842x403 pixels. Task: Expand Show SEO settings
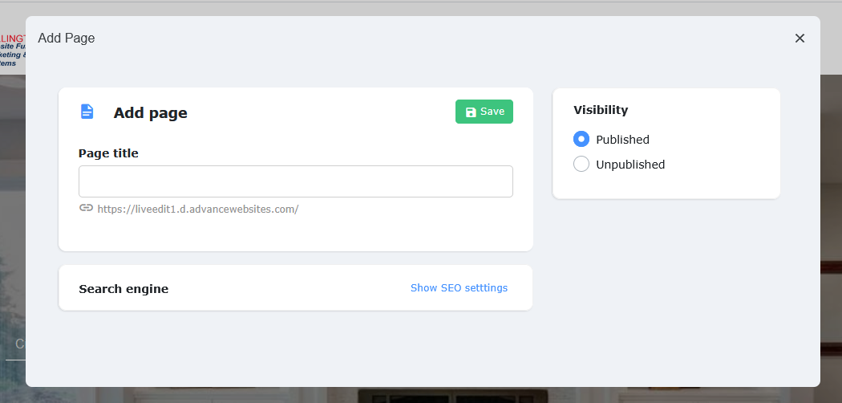coord(459,288)
